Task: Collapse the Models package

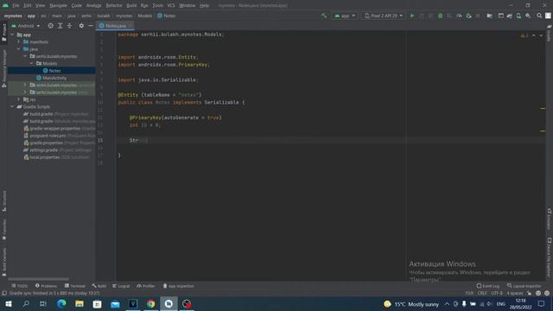Action: point(31,63)
